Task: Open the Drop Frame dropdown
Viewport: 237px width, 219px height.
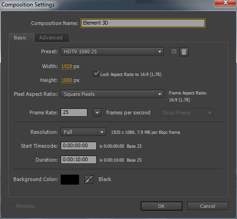Action: (x=187, y=113)
